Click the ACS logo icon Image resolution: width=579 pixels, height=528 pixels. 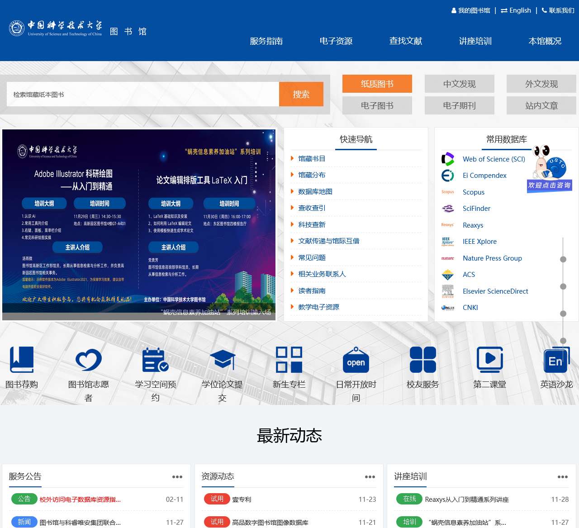tap(448, 275)
